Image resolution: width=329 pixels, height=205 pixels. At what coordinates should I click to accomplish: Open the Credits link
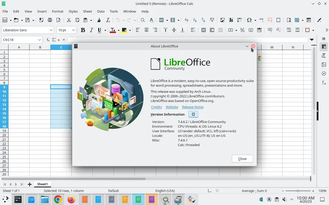pyautogui.click(x=157, y=107)
